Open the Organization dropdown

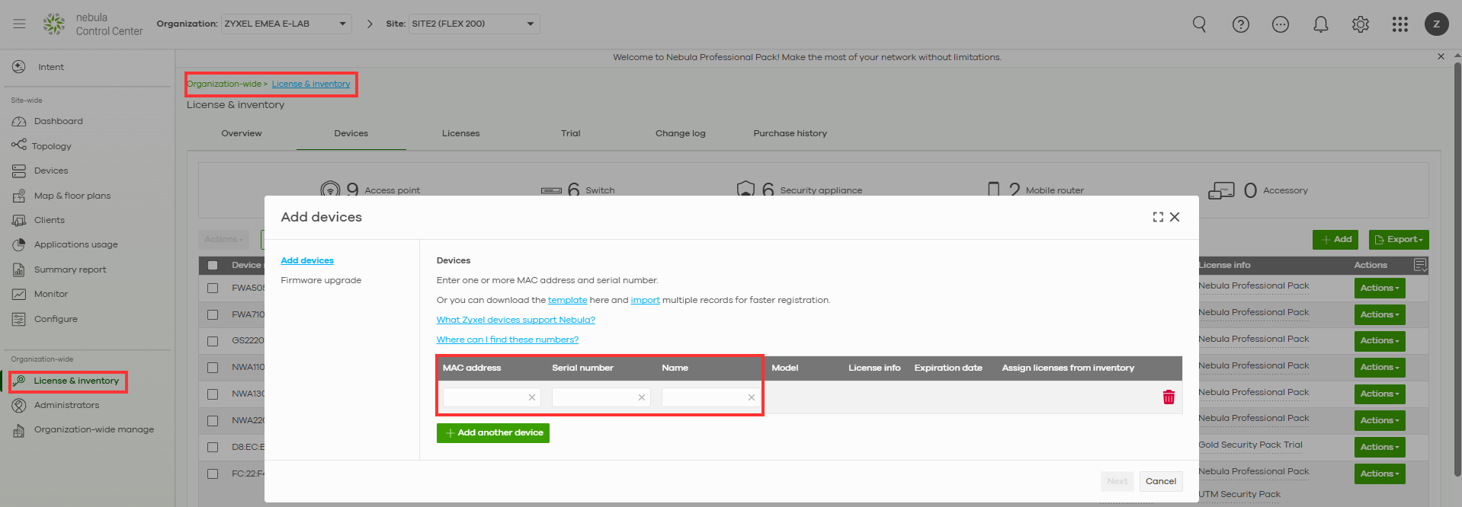(x=287, y=24)
